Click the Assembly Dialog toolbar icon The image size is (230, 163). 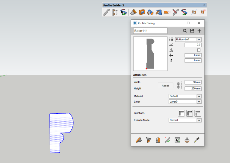(x=115, y=12)
